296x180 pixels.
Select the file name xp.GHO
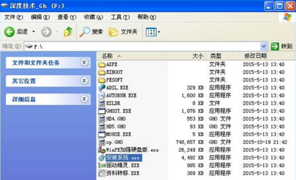[x=114, y=142]
